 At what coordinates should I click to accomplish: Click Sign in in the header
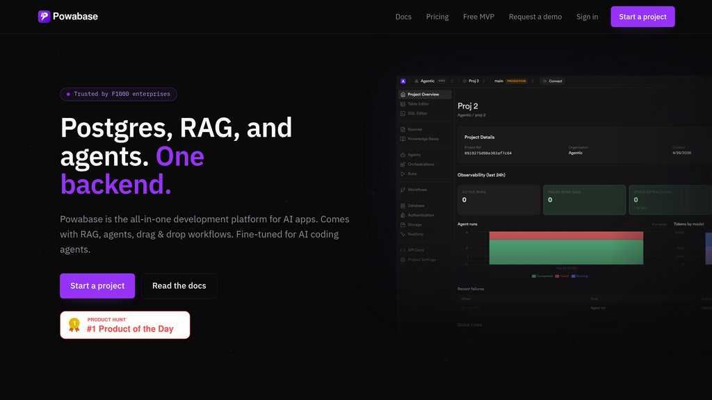click(587, 17)
